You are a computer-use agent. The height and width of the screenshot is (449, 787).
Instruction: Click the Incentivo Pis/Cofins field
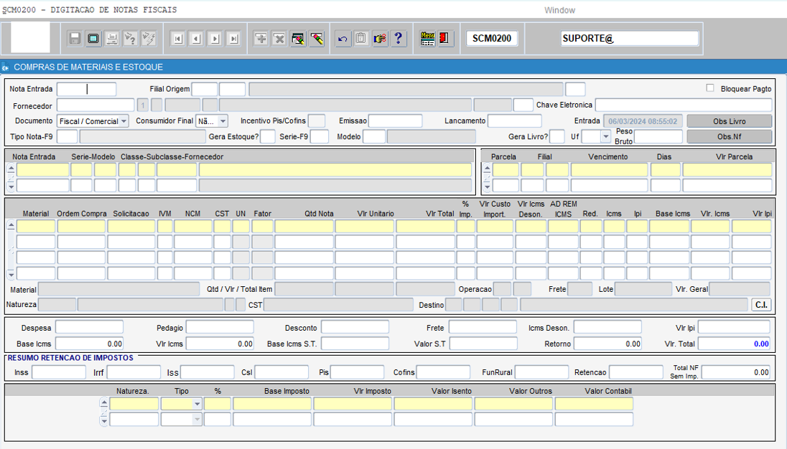316,120
